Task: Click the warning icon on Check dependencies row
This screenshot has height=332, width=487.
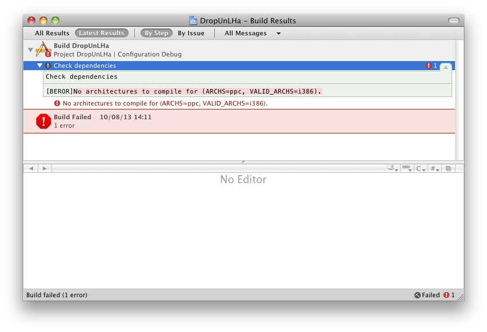Action: pos(48,66)
